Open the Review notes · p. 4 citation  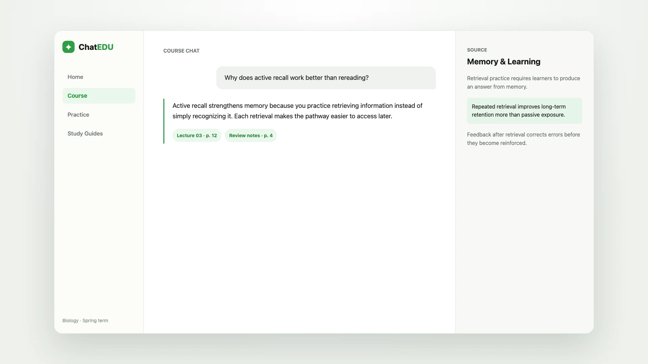coord(251,135)
